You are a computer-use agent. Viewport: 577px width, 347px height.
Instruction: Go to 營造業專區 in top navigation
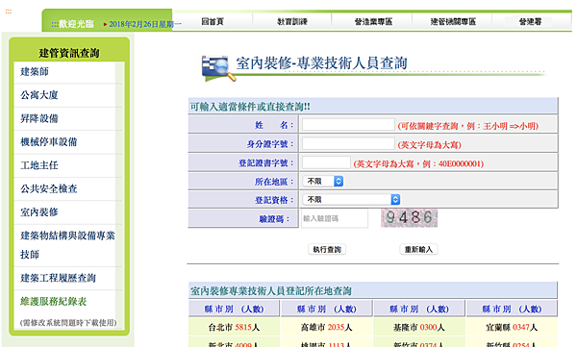(373, 22)
